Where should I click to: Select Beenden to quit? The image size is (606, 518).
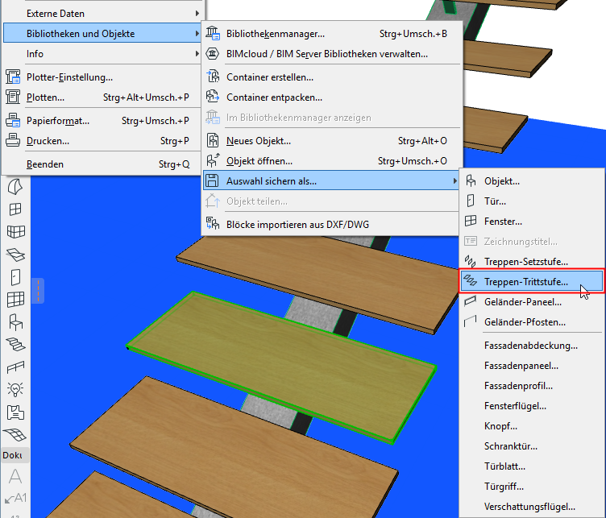tap(102, 164)
